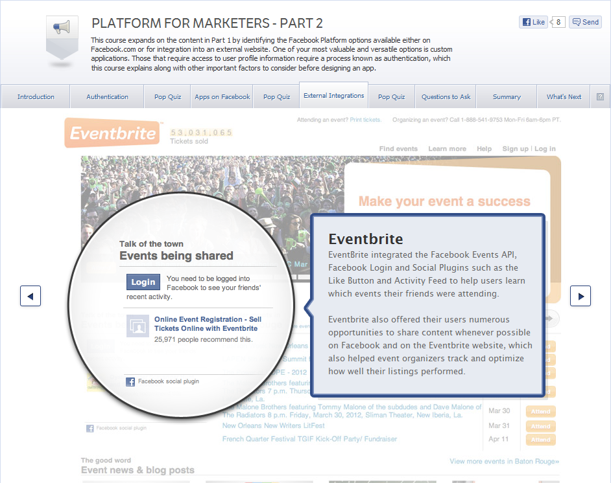Image resolution: width=611 pixels, height=483 pixels.
Task: Click the help question mark icon
Action: pos(600,96)
